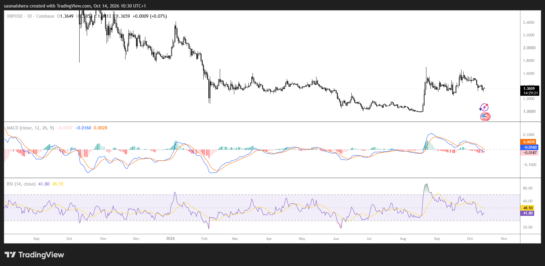Click the TradingView logo in footer

click(x=34, y=255)
